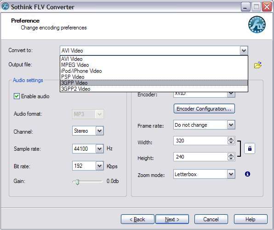Minimize the Sothink FLV Converter window

click(245, 7)
